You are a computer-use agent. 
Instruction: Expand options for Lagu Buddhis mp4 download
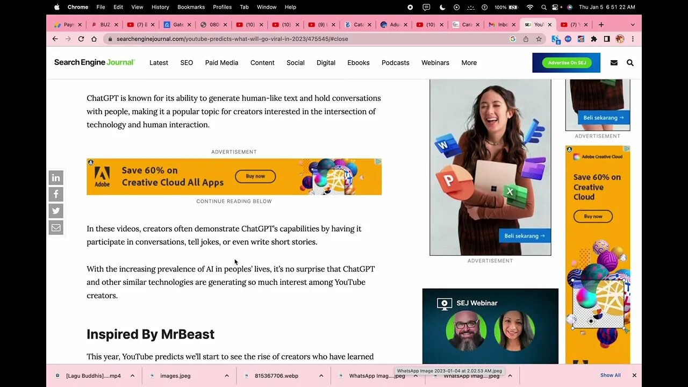pos(132,376)
